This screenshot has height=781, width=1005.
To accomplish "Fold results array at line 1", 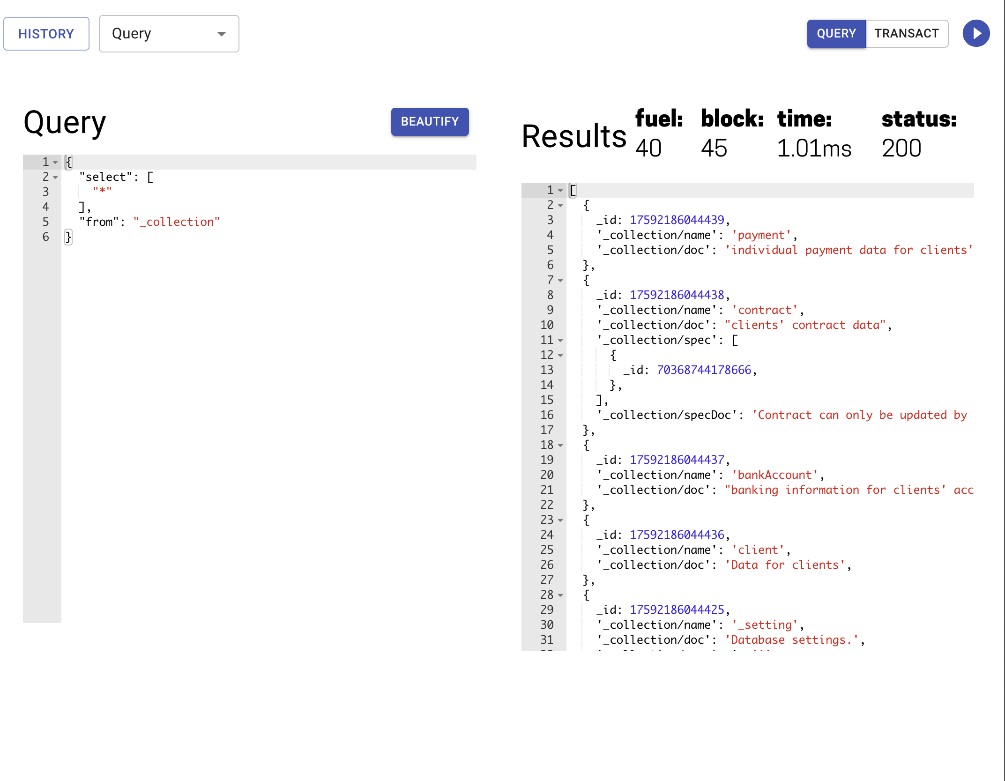I will coord(560,191).
